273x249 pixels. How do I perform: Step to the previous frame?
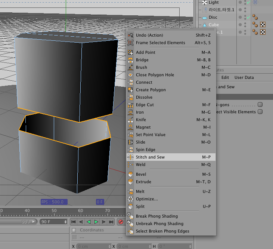[x=81, y=222]
